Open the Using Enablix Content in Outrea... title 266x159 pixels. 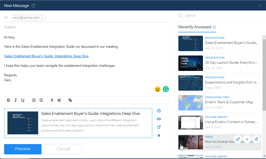tap(231, 122)
